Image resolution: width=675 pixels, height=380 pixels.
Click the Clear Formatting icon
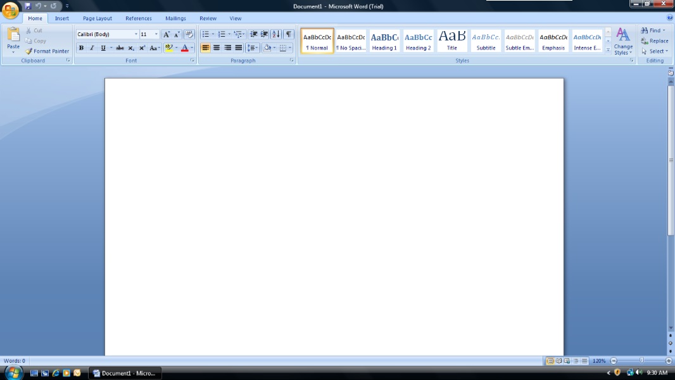[x=189, y=34]
